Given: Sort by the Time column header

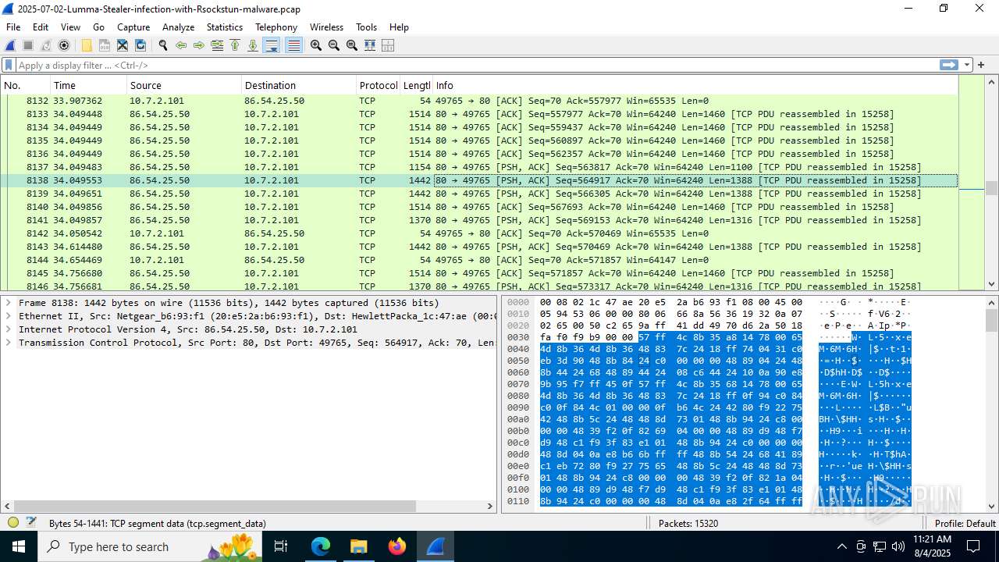Looking at the screenshot, I should click(x=88, y=85).
